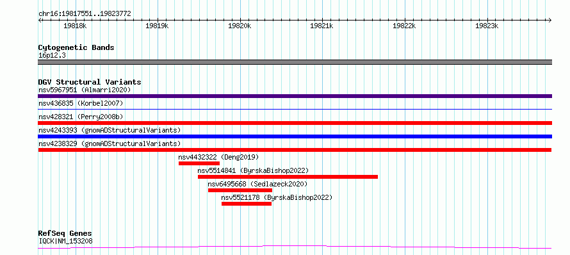Click the nsv4432322 (Deng2019) label
The width and height of the screenshot is (570, 255).
218,157
